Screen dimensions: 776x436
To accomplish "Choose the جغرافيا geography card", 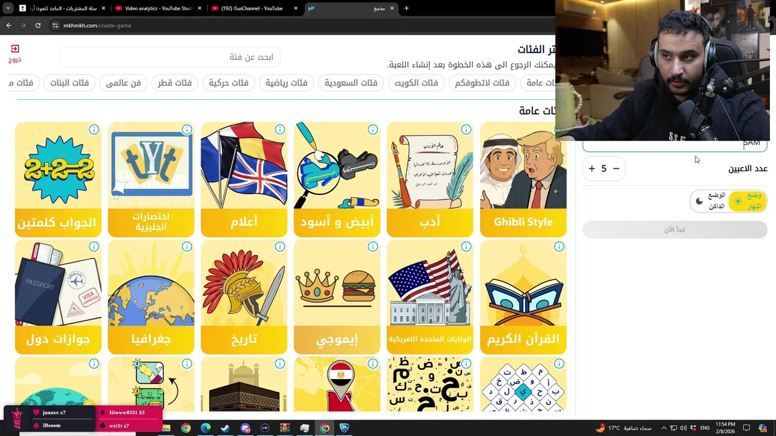I will (x=151, y=297).
